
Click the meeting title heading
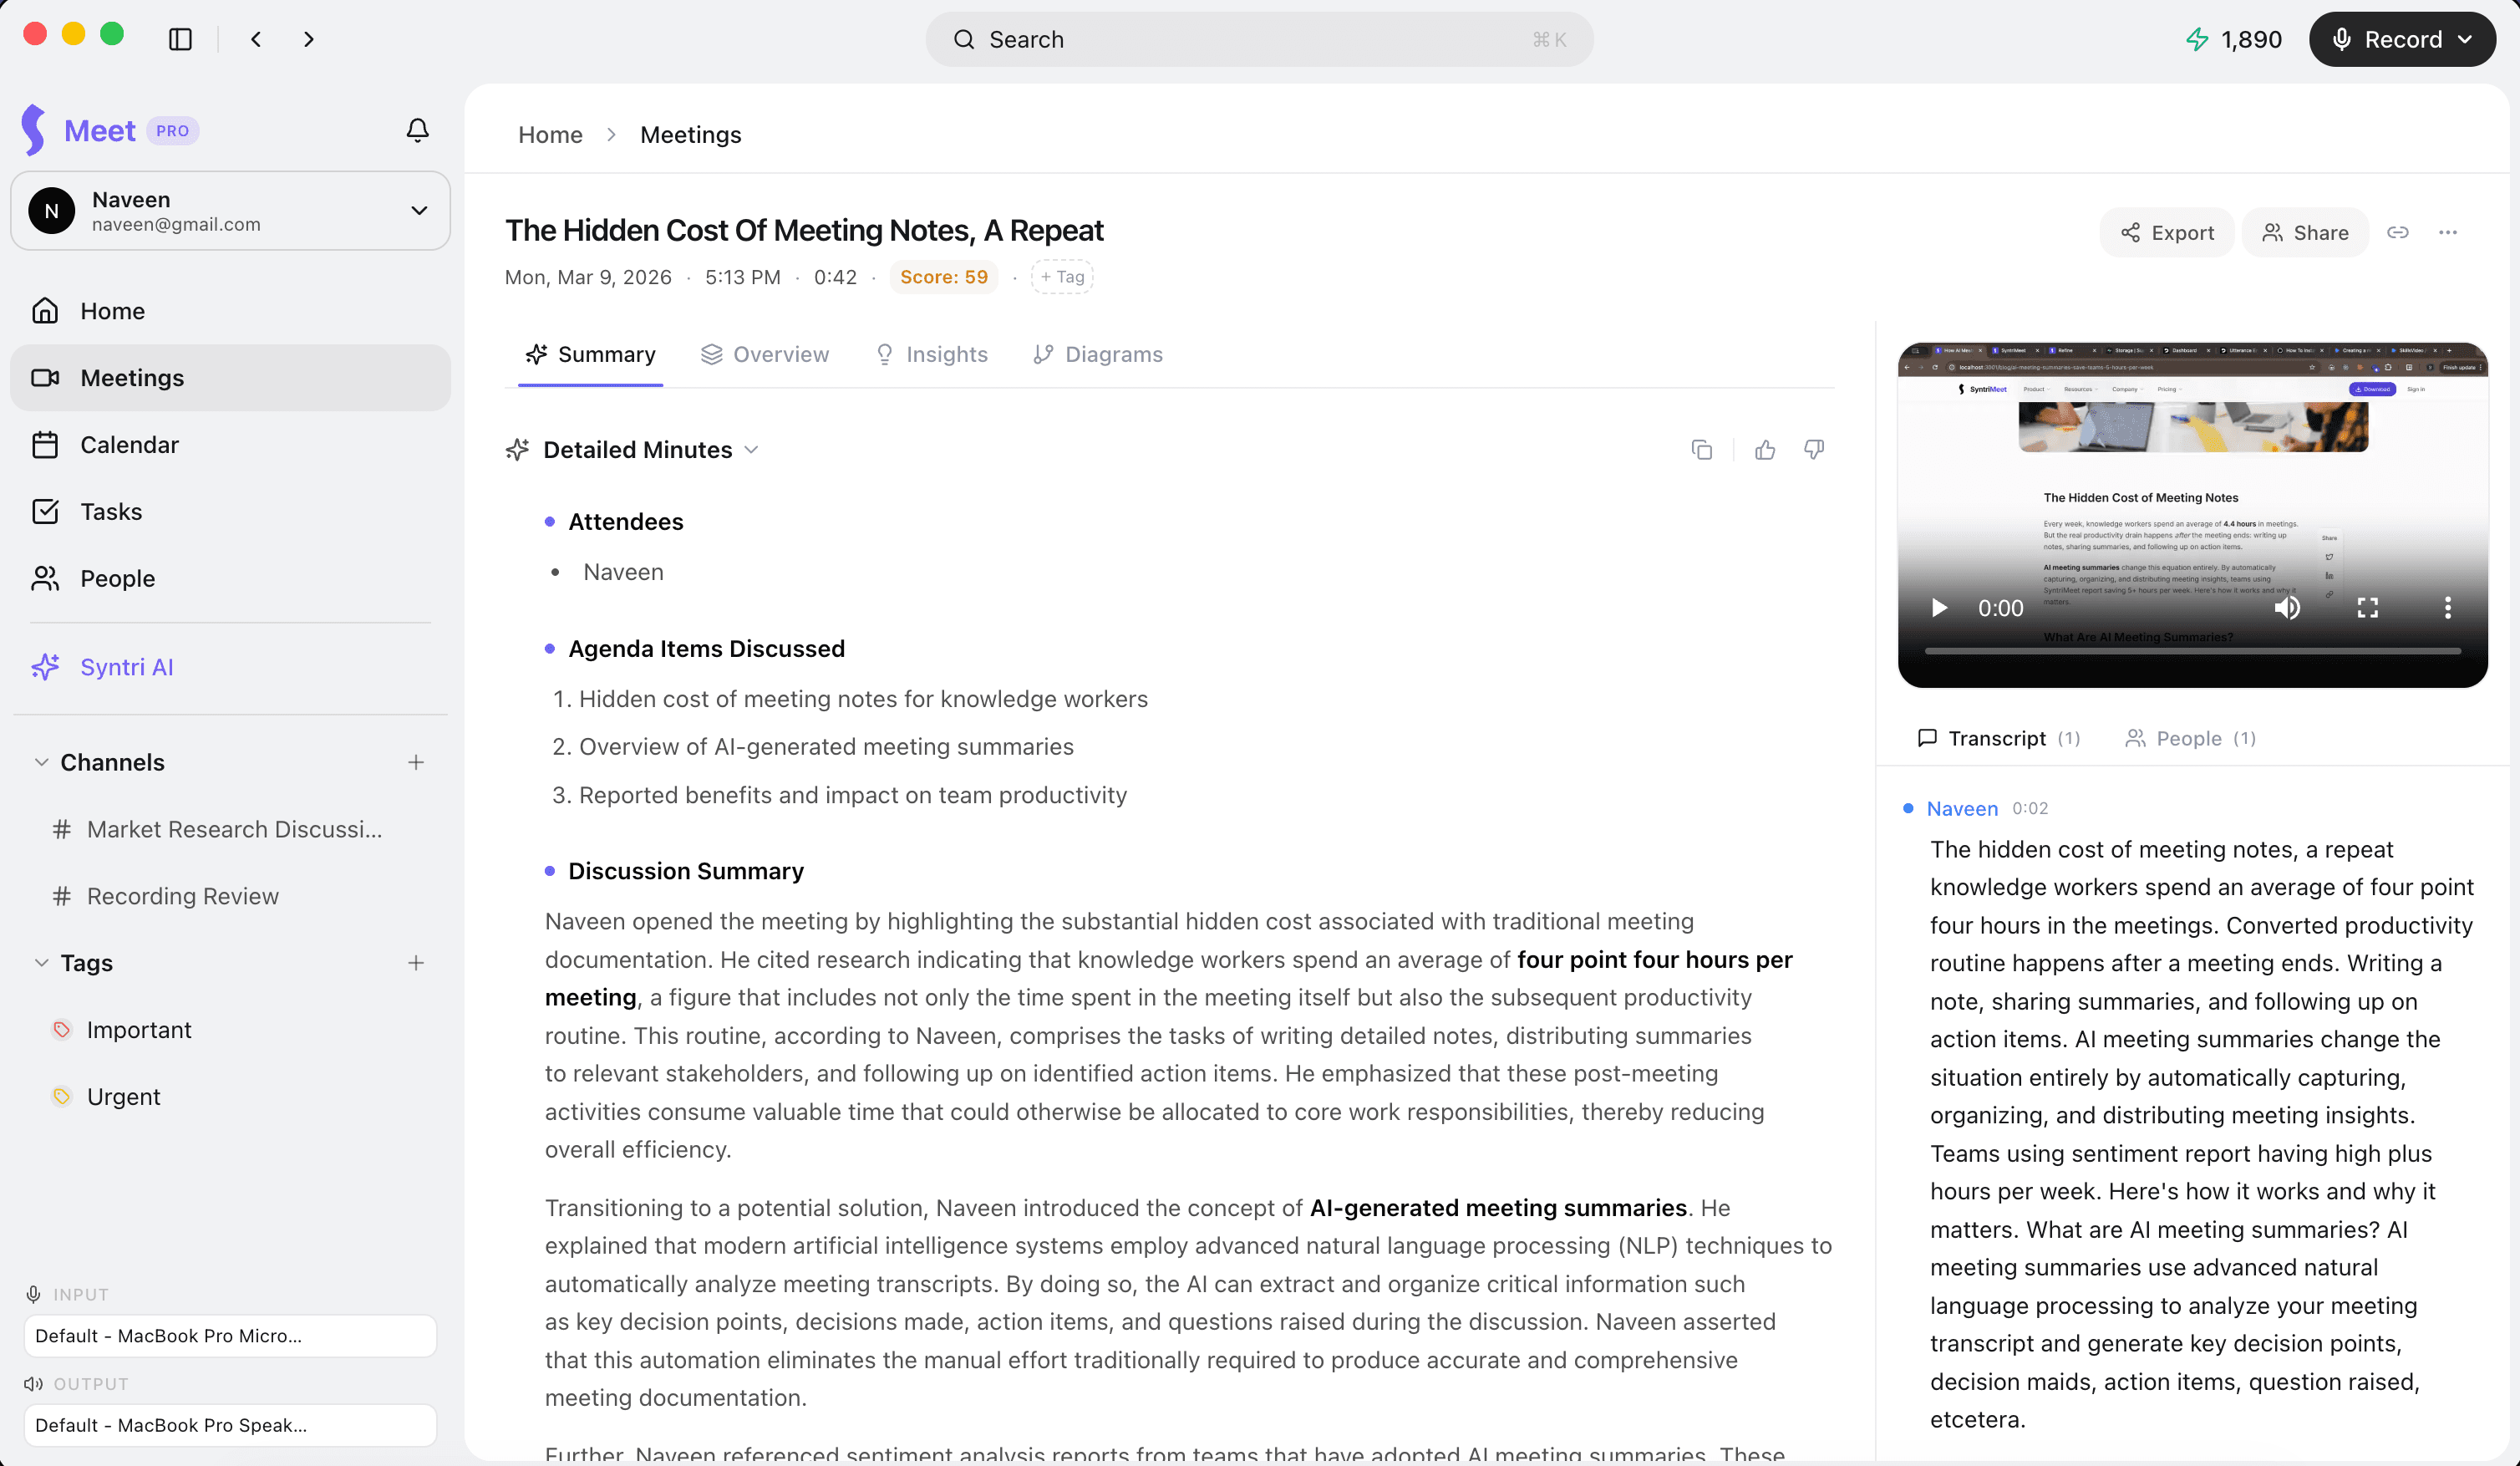(804, 230)
